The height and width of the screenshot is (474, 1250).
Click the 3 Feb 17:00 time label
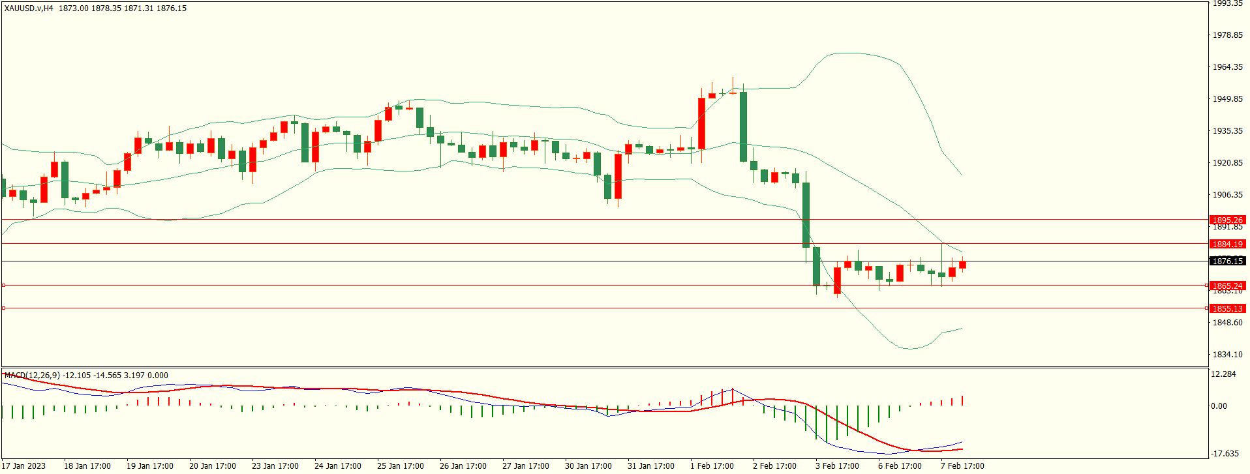(x=837, y=466)
